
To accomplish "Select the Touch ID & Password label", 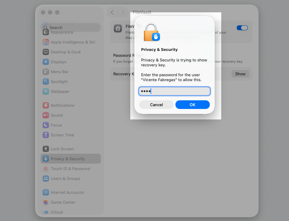I will [71, 169].
